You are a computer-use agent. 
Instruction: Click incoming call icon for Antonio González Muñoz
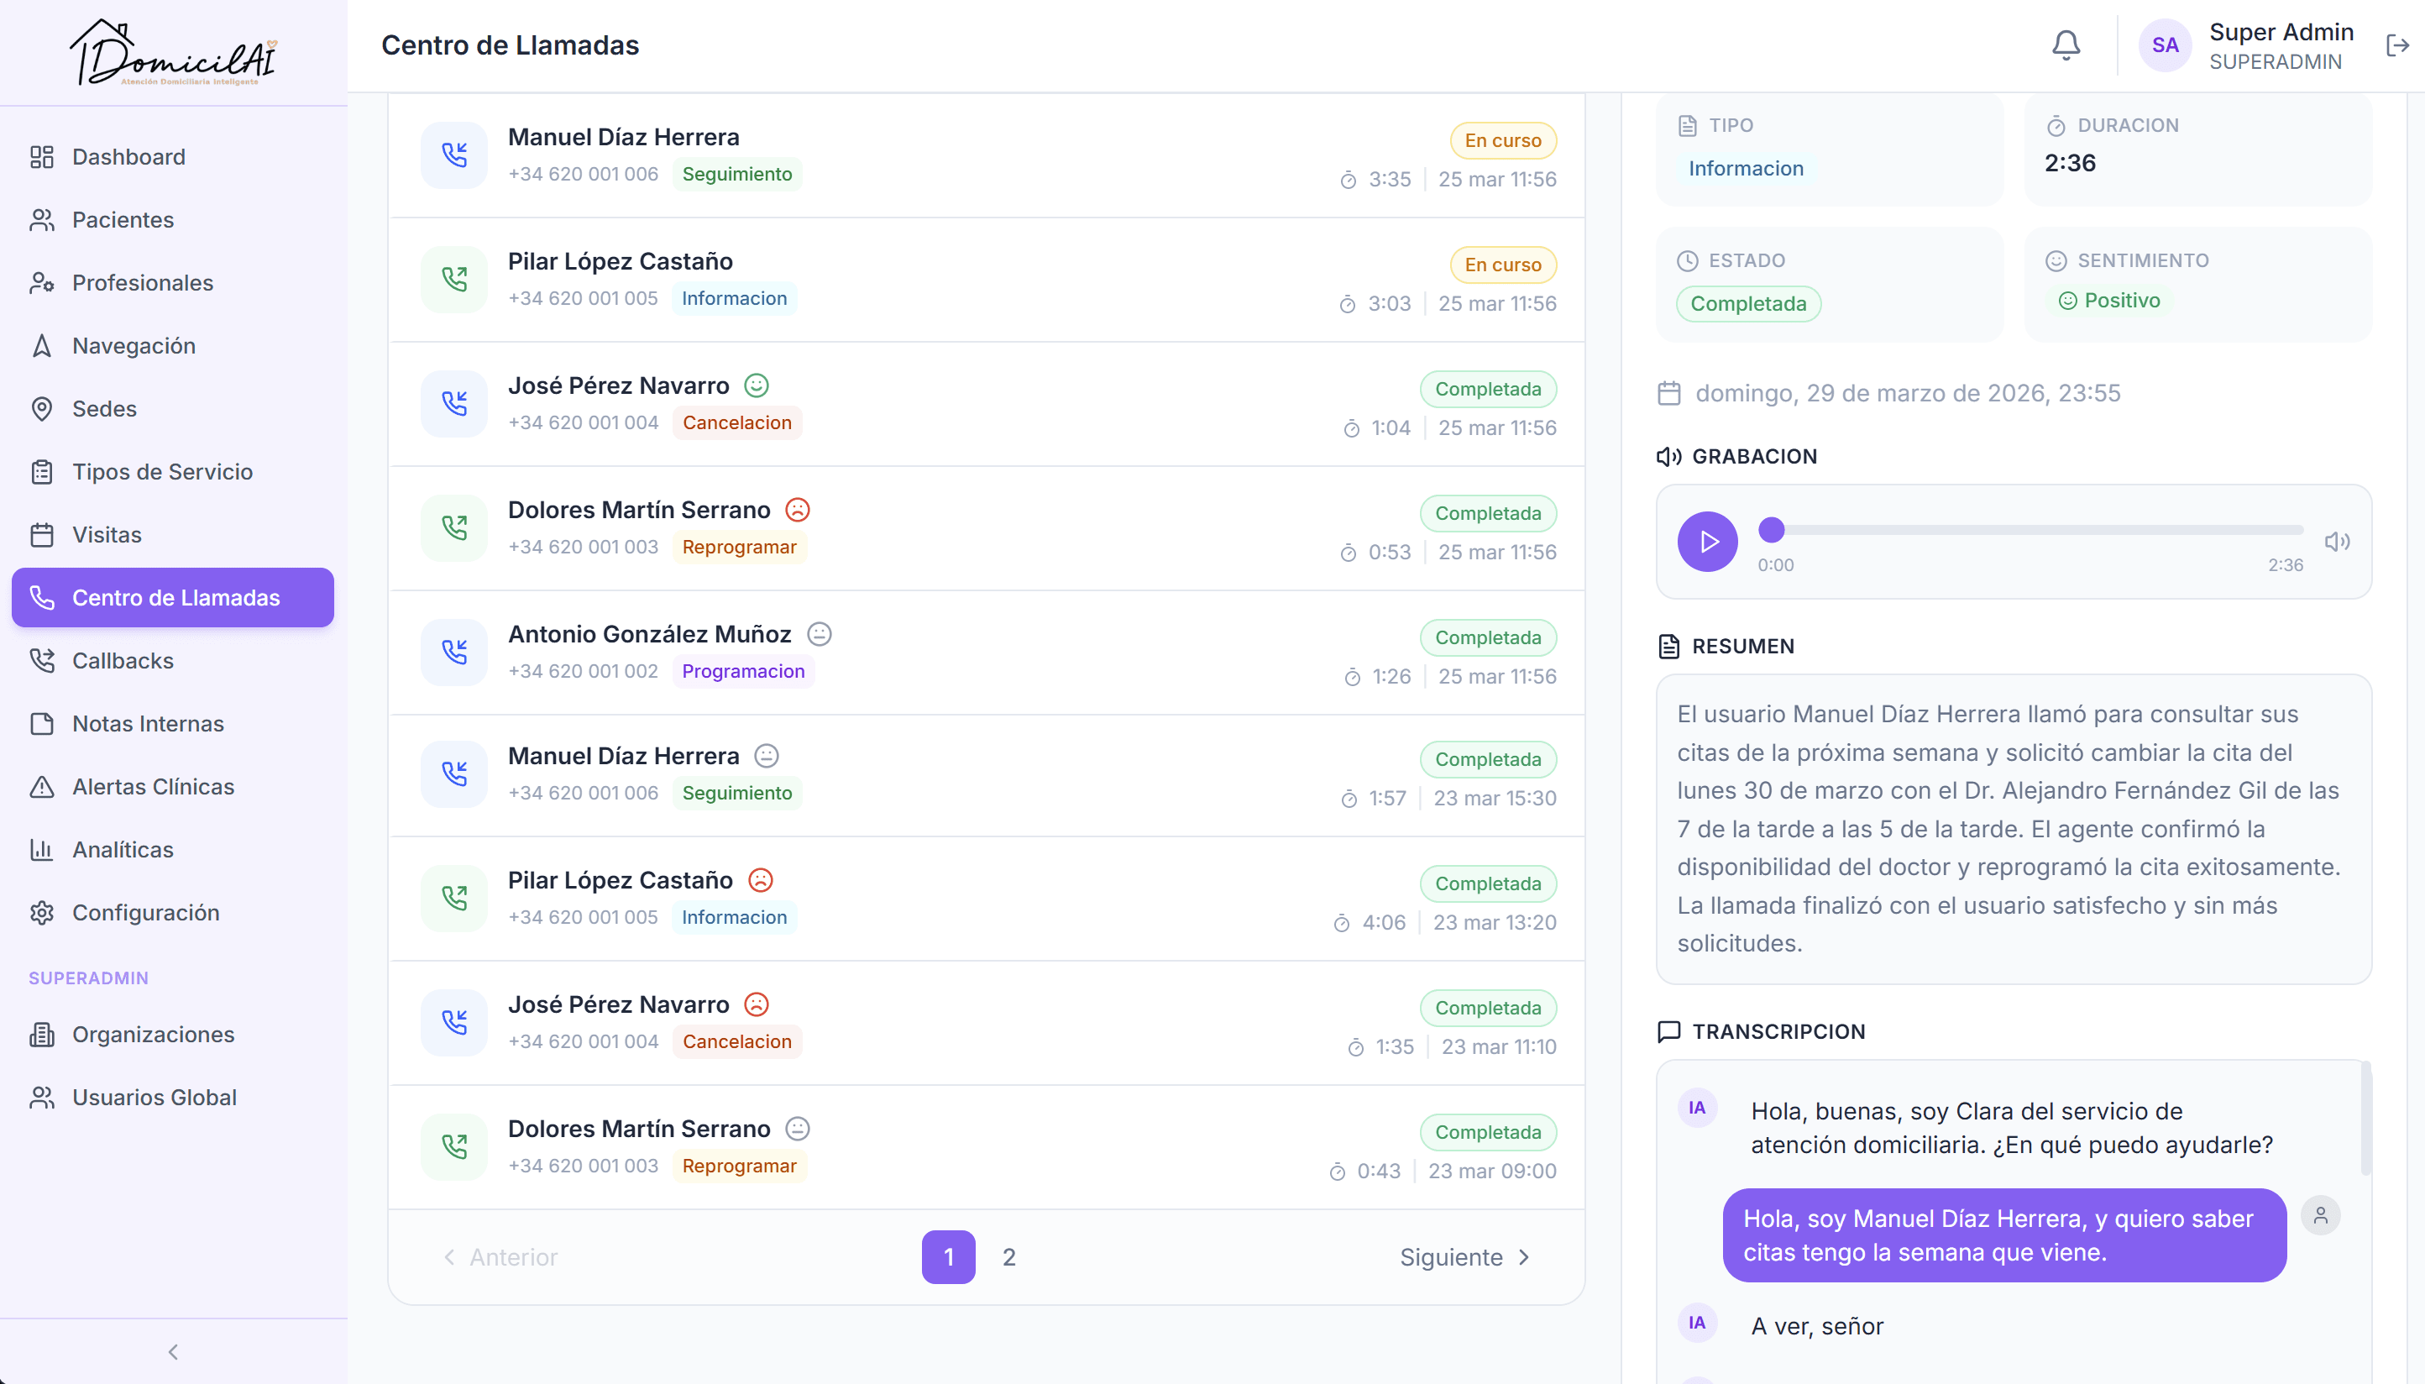454,651
